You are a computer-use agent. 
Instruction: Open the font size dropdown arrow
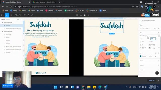click(157, 39)
